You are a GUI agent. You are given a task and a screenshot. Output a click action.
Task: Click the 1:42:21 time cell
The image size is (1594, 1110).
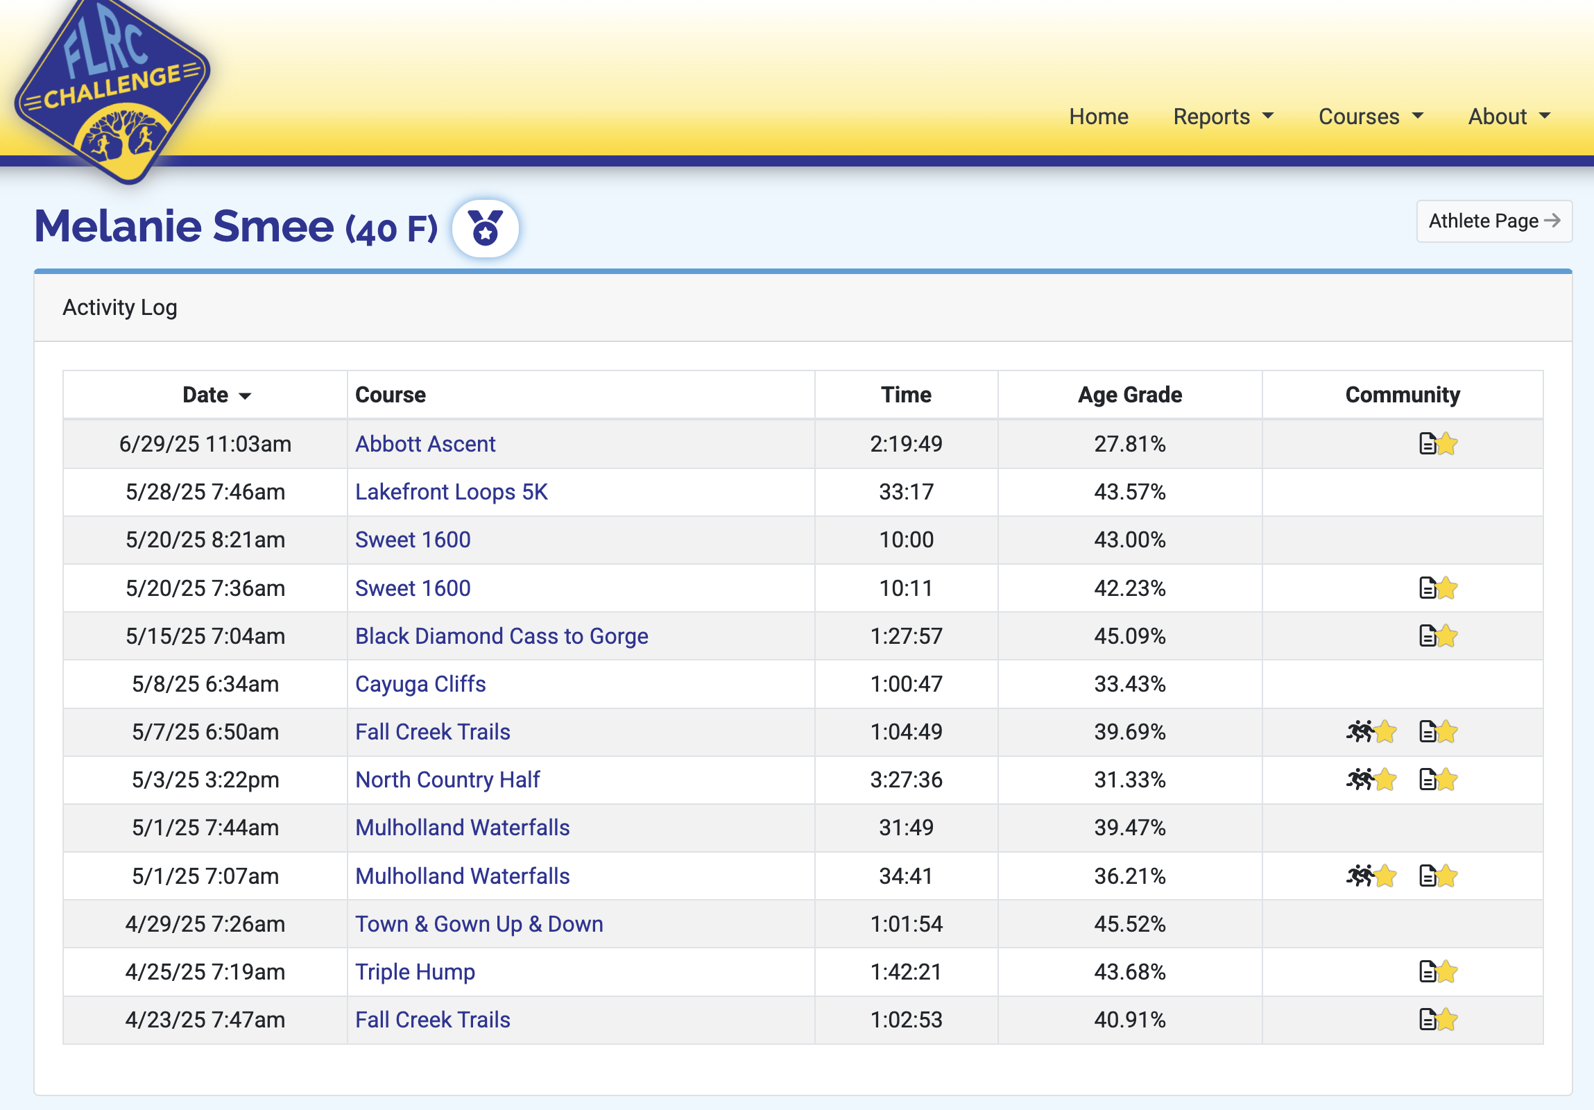click(906, 972)
